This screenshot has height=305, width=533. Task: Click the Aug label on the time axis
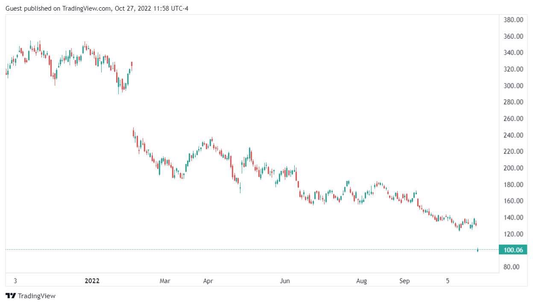point(362,281)
